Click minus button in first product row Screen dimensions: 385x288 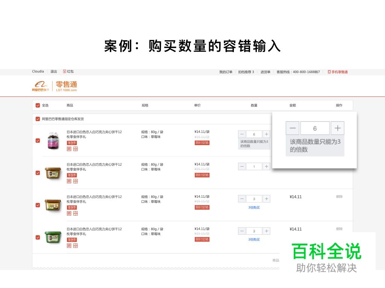[x=242, y=134]
